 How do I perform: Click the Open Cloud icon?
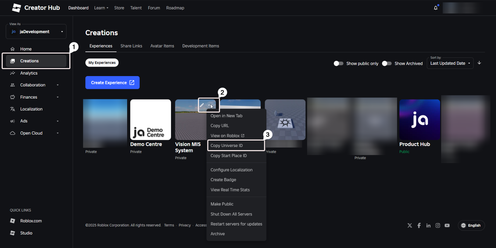pyautogui.click(x=12, y=133)
